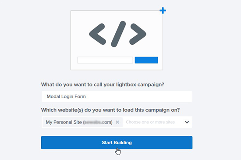
Task: Select the custom HTML template preview card
Action: tap(117, 40)
